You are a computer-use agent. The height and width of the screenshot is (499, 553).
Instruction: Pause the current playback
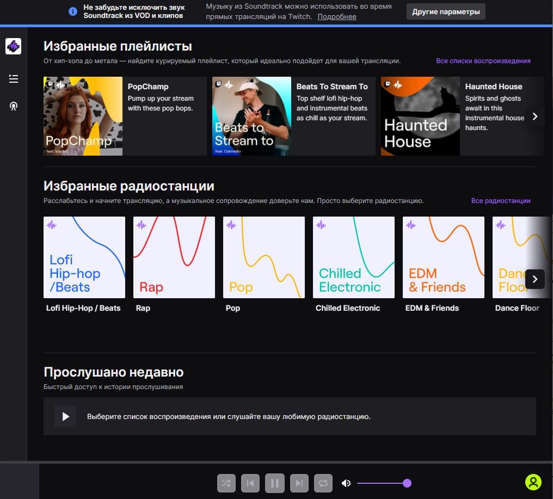coord(274,483)
